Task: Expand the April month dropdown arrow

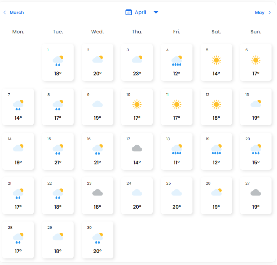Action: click(x=156, y=12)
